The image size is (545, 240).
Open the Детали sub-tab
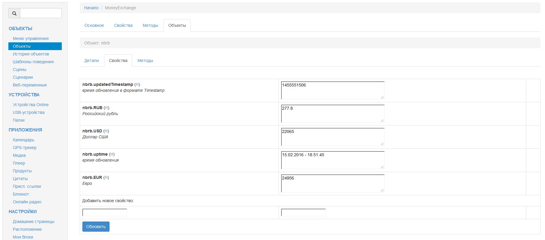click(92, 61)
